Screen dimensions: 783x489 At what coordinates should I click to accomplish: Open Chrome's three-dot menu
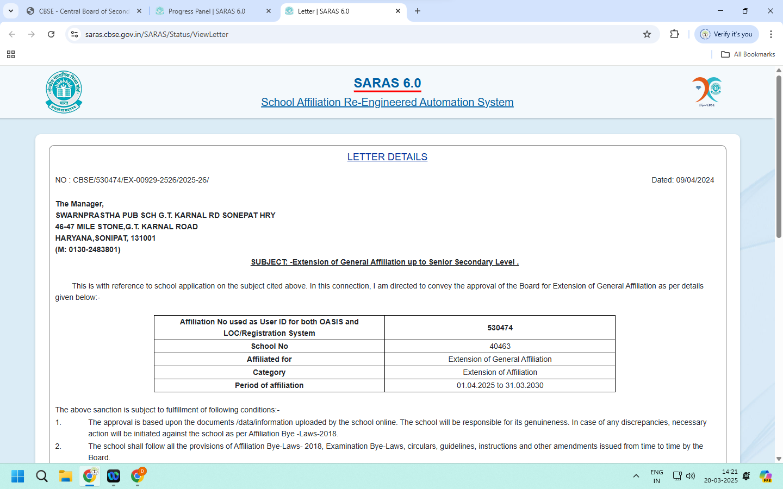[770, 34]
